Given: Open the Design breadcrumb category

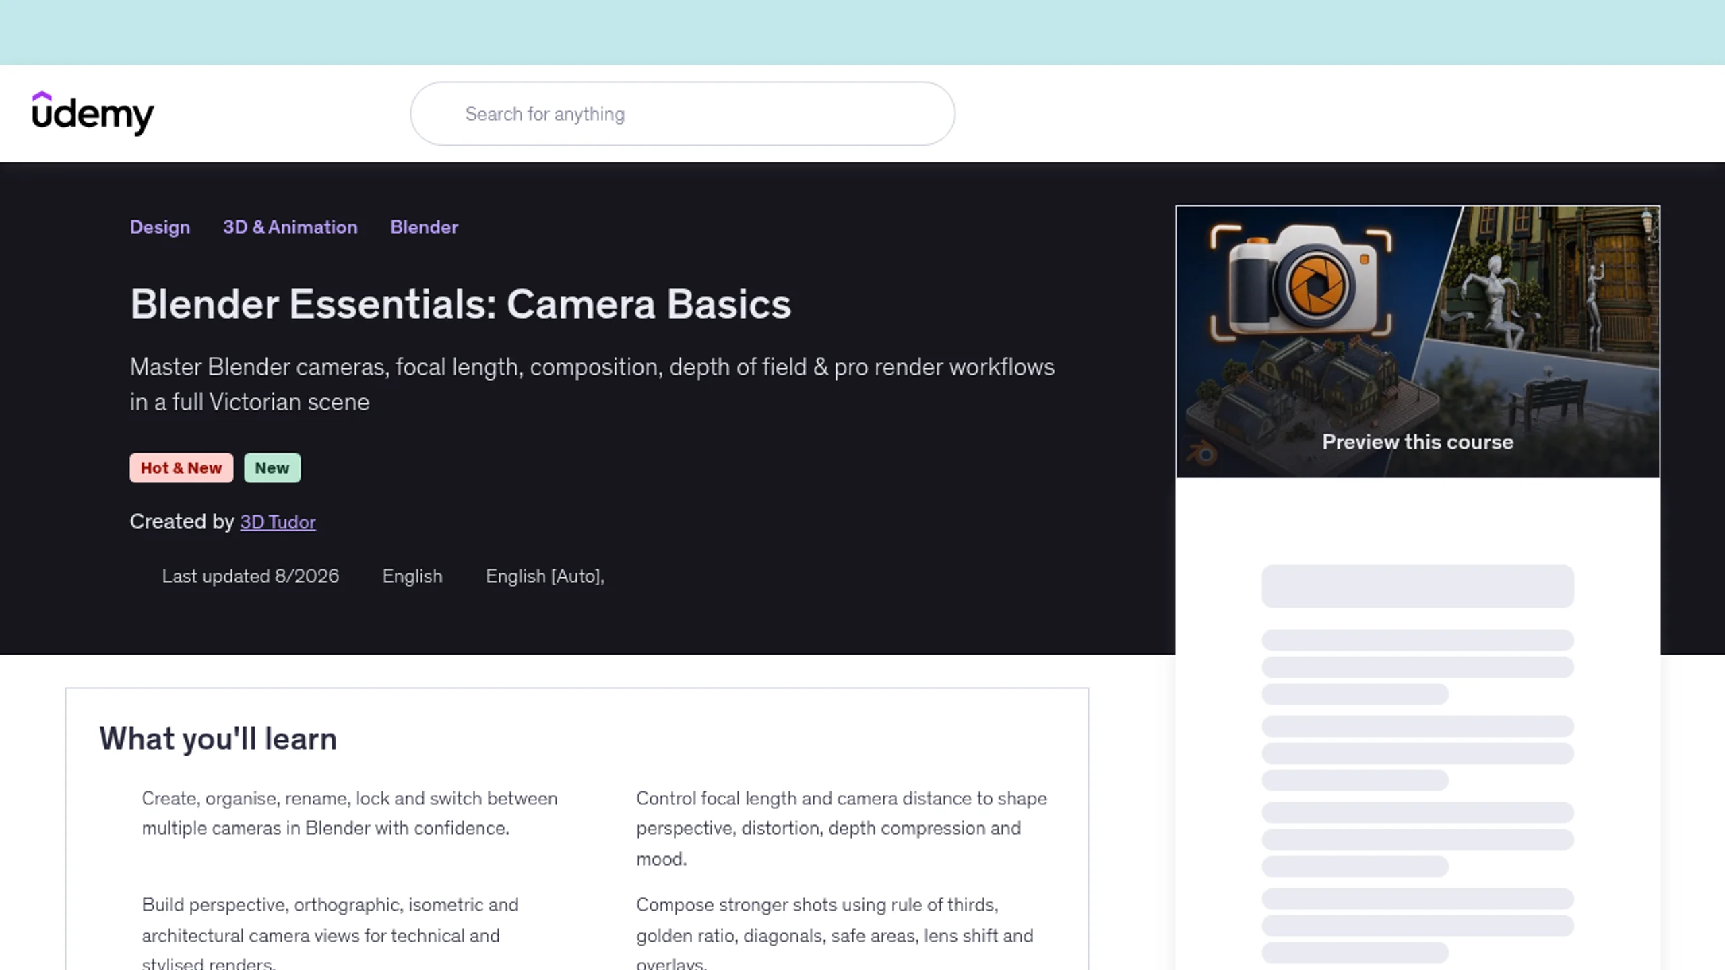Looking at the screenshot, I should coord(160,227).
